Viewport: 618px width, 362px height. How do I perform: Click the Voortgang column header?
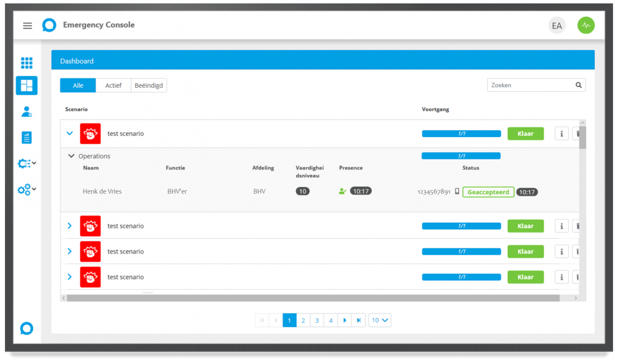435,109
